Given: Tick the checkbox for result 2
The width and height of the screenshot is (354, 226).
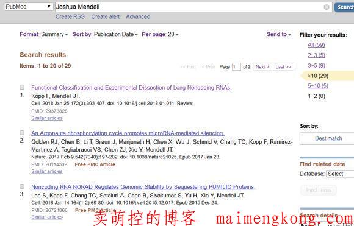Looking at the screenshot, I should point(22,132).
